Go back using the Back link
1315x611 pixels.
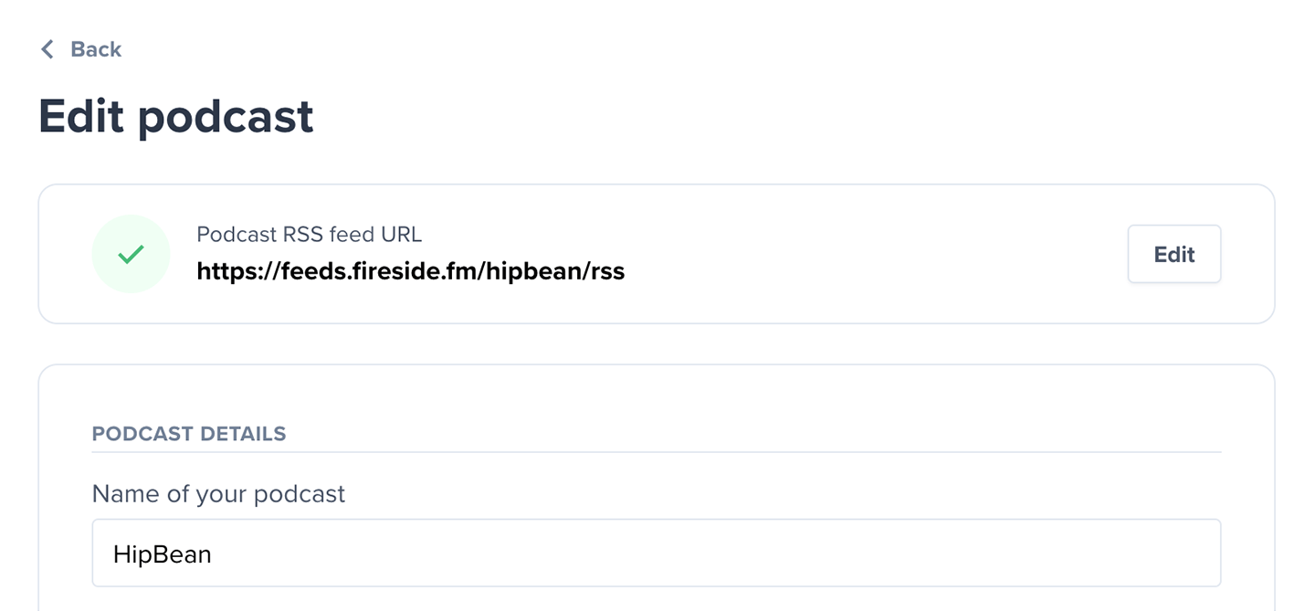coord(95,49)
